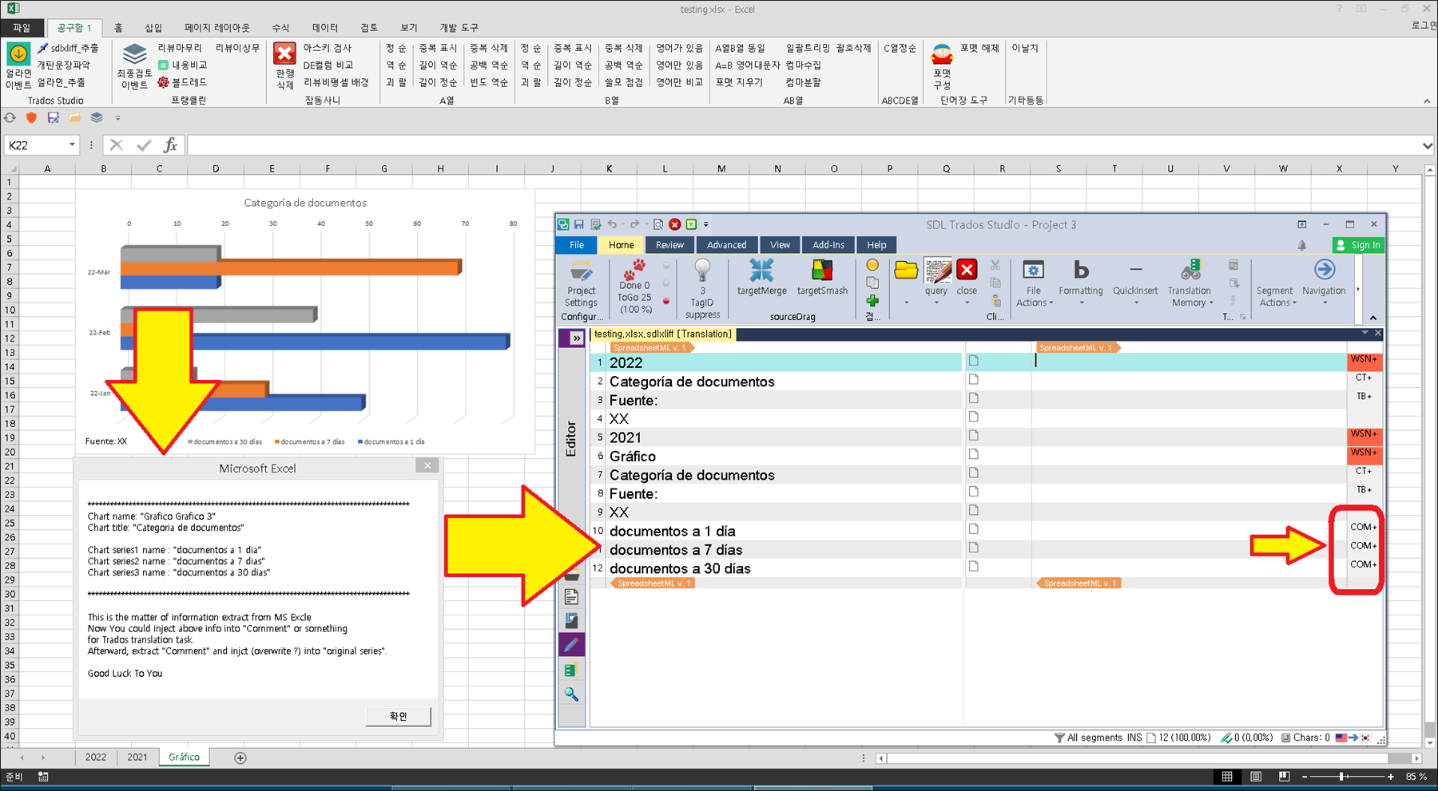Click 확인 in the Microsoft Excel dialog
The image size is (1438, 791).
[398, 716]
